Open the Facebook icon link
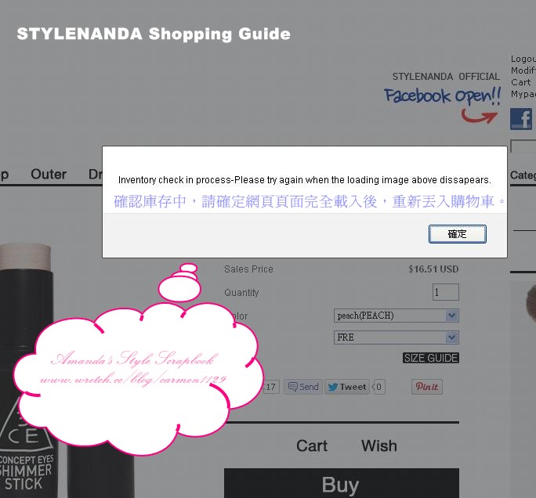Viewport: 536px width, 498px height. [521, 119]
